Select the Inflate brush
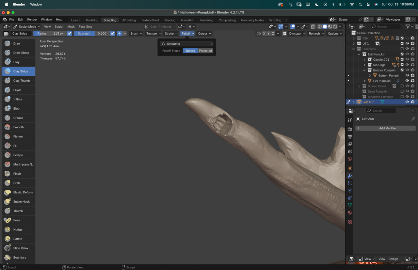The image size is (418, 270). [19, 99]
